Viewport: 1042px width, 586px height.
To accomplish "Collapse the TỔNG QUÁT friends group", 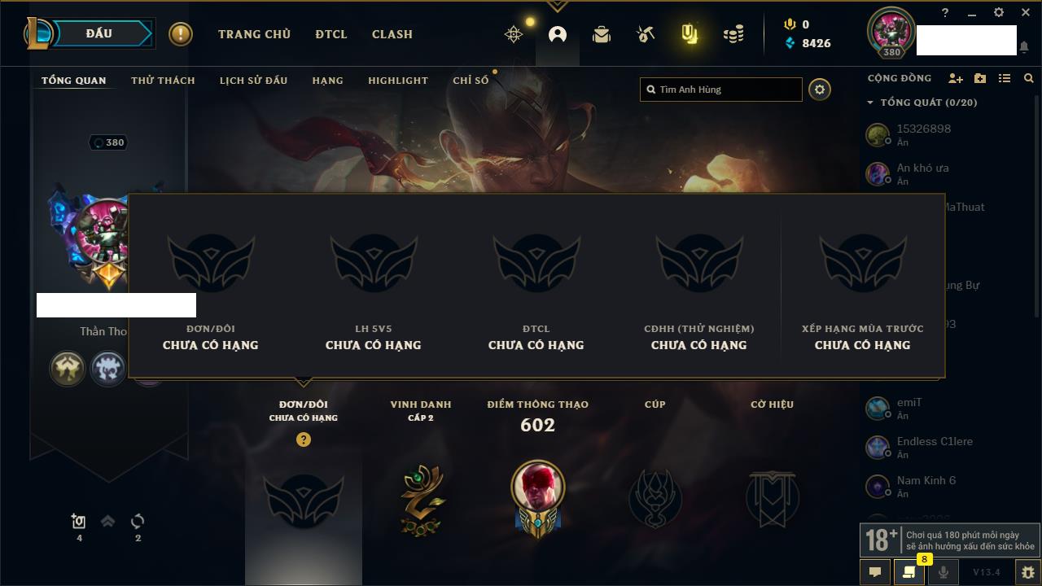I will click(x=870, y=103).
